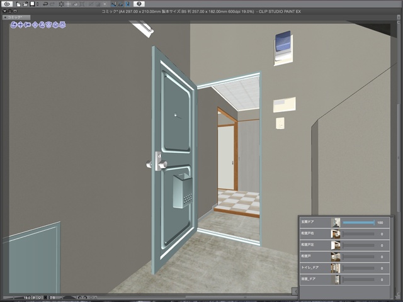Click the 玄関ドア thumbnail
403x302 pixels.
[x=336, y=222]
